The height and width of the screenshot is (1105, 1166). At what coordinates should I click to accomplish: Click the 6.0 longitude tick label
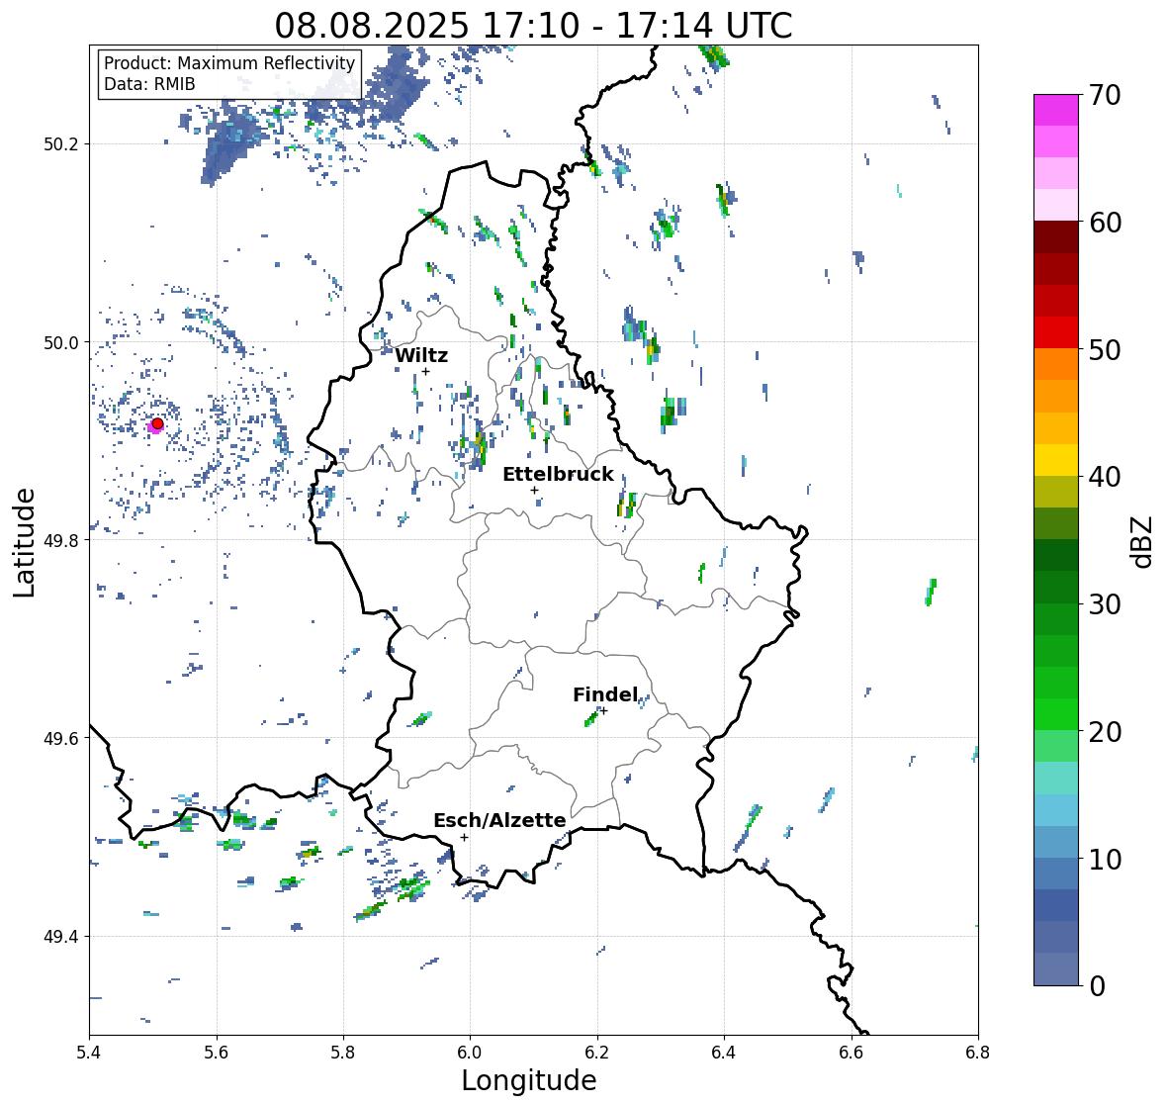pyautogui.click(x=470, y=1053)
